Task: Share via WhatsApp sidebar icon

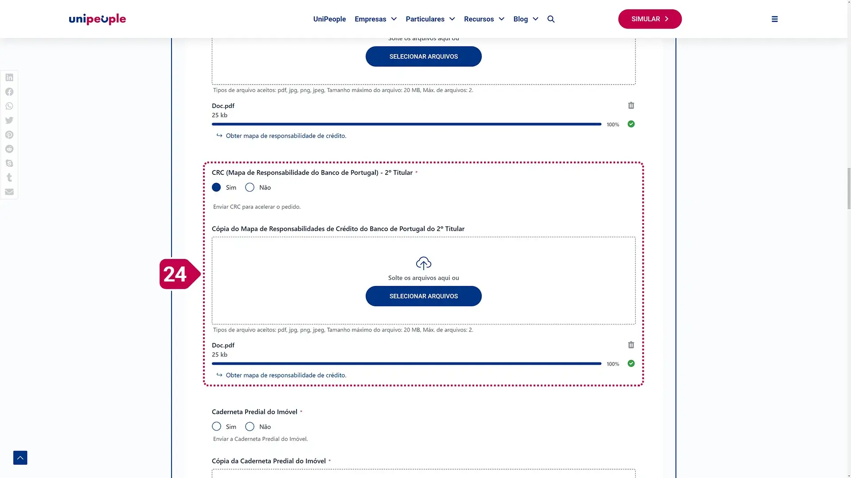Action: click(9, 106)
